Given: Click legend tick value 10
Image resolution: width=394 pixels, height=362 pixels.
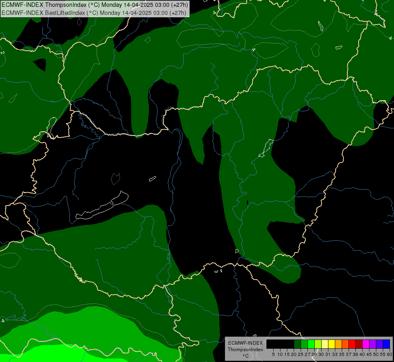Looking at the screenshot, I should (280, 354).
